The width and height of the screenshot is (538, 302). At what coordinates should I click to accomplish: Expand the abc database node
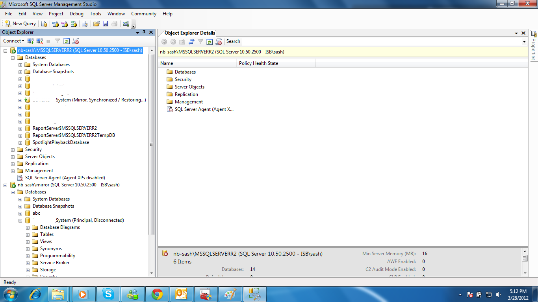click(x=20, y=213)
